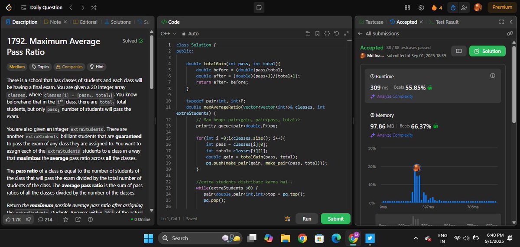Close the Note tab
The width and height of the screenshot is (520, 247).
click(65, 22)
